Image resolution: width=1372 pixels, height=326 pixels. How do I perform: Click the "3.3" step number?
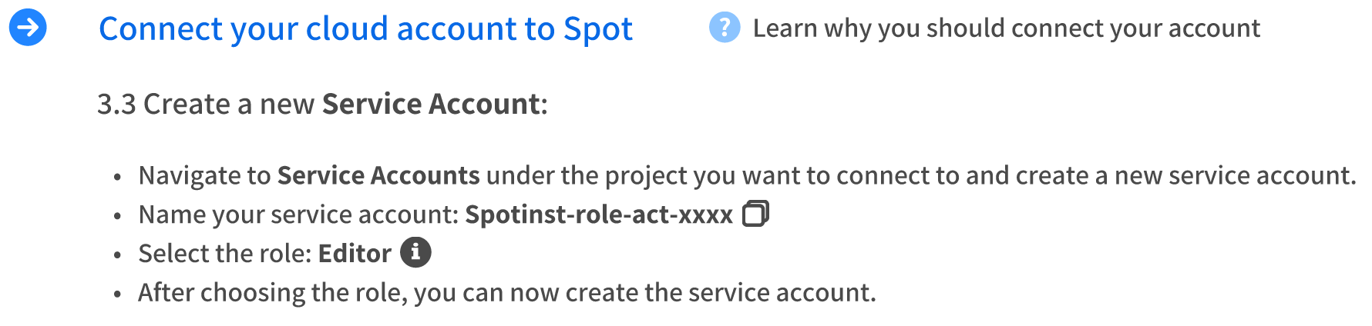116,104
